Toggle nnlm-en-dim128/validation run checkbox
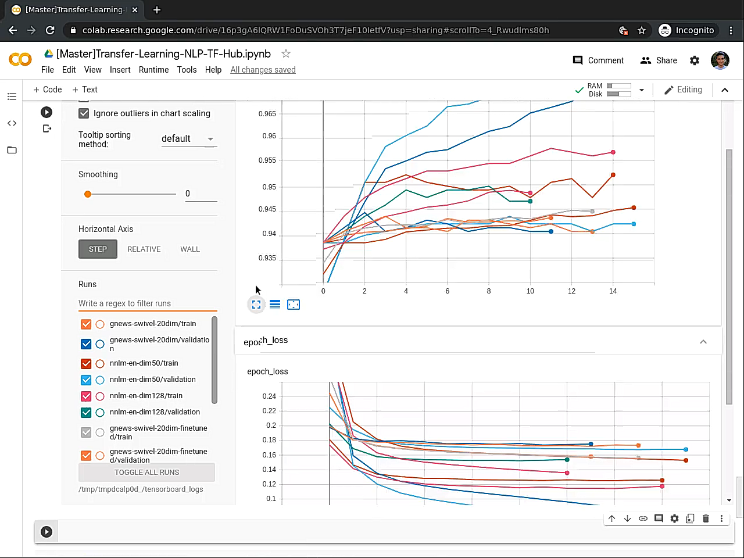 [86, 412]
